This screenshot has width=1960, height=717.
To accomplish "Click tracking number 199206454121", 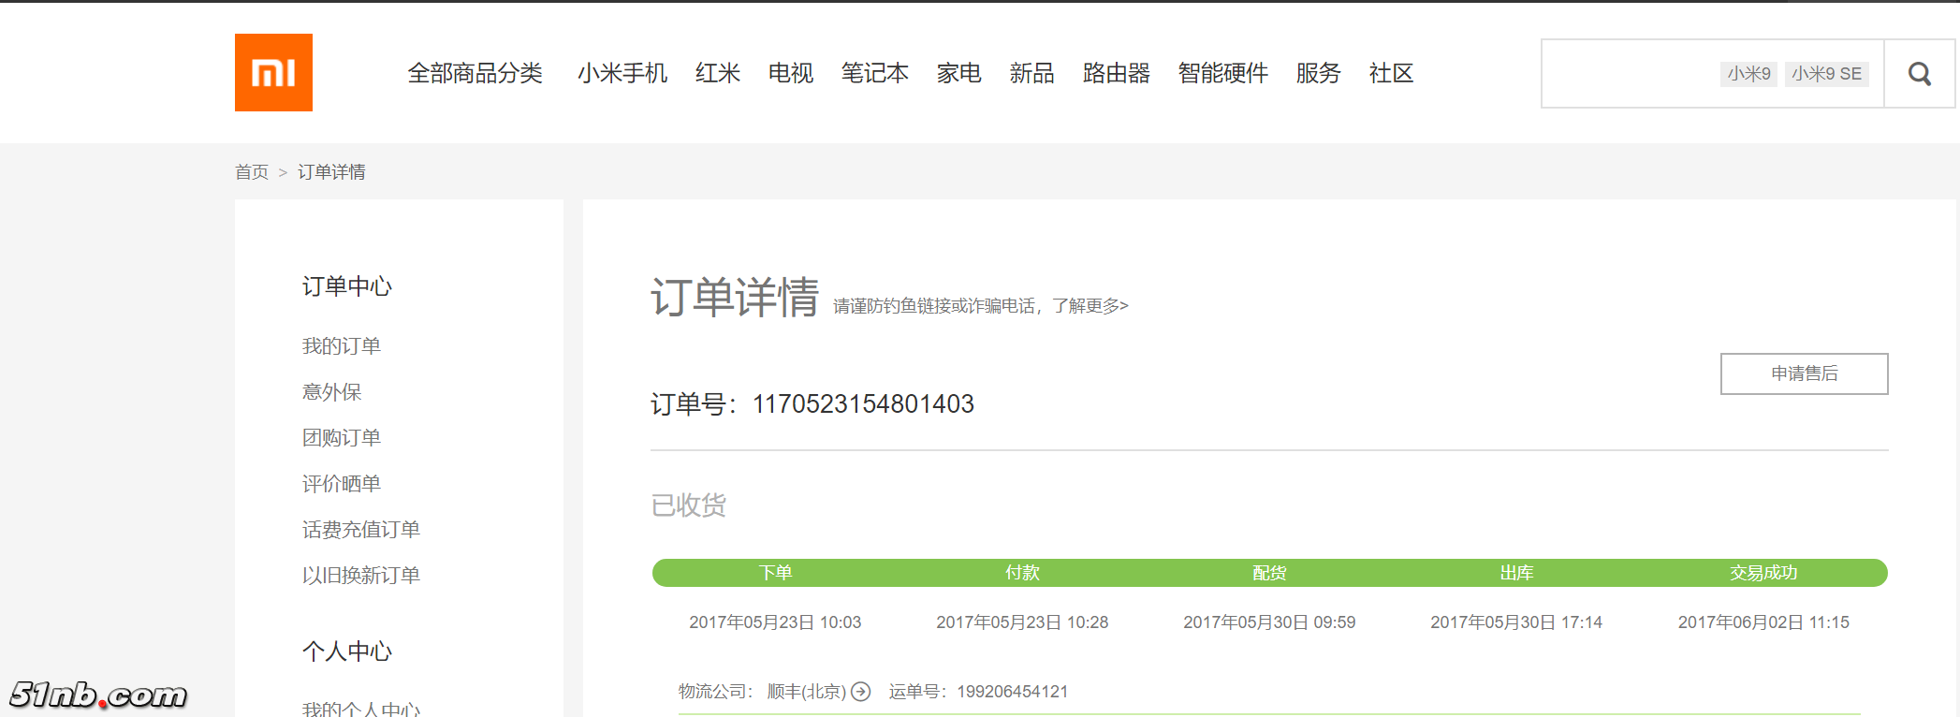I will point(1012,692).
